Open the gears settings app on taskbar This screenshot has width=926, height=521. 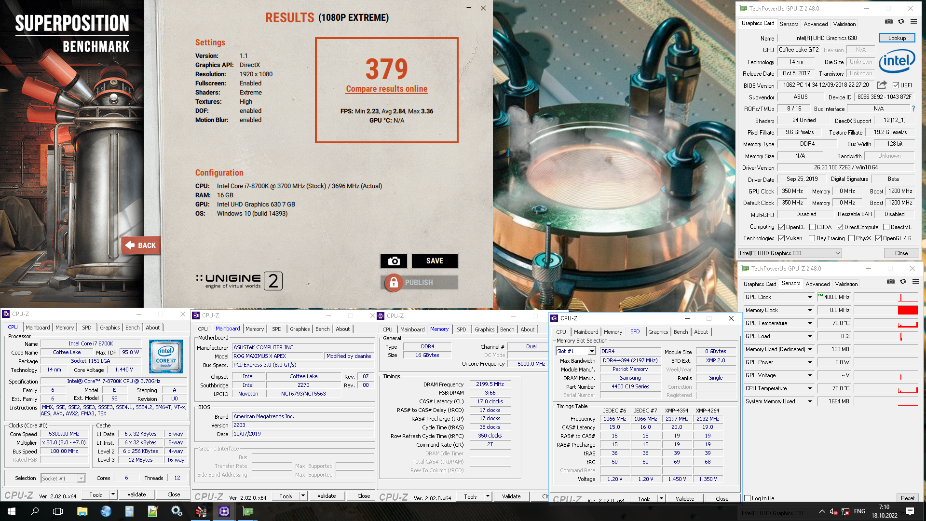click(177, 511)
